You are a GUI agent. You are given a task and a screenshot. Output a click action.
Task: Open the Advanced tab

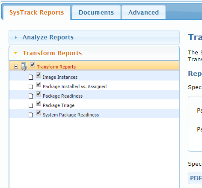pos(143,12)
